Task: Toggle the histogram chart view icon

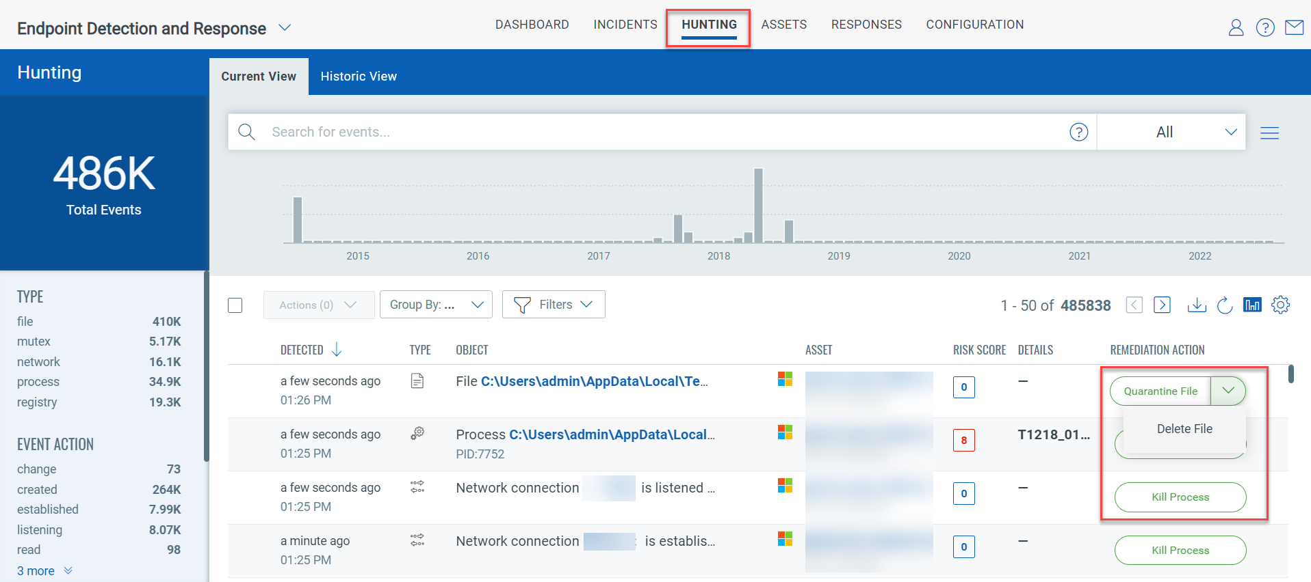Action: (1252, 305)
